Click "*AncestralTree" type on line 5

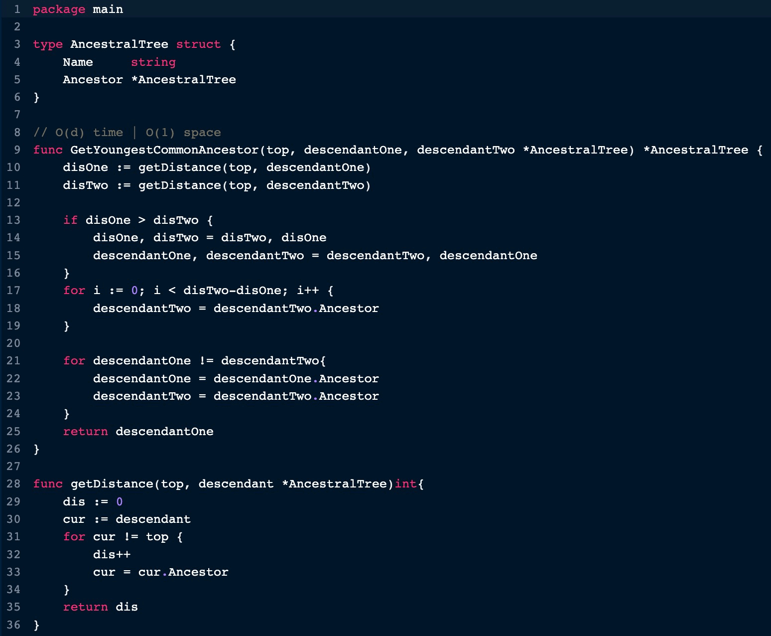(x=183, y=80)
